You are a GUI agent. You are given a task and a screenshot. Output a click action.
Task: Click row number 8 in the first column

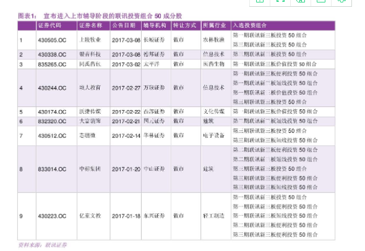tap(21, 169)
